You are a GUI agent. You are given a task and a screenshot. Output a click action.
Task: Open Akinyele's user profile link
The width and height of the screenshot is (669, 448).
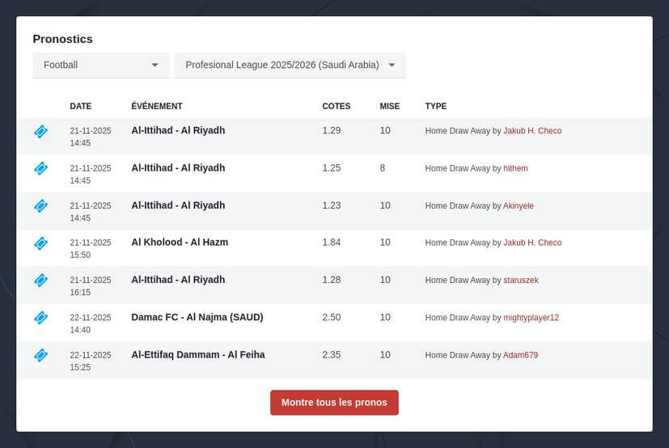tap(519, 206)
